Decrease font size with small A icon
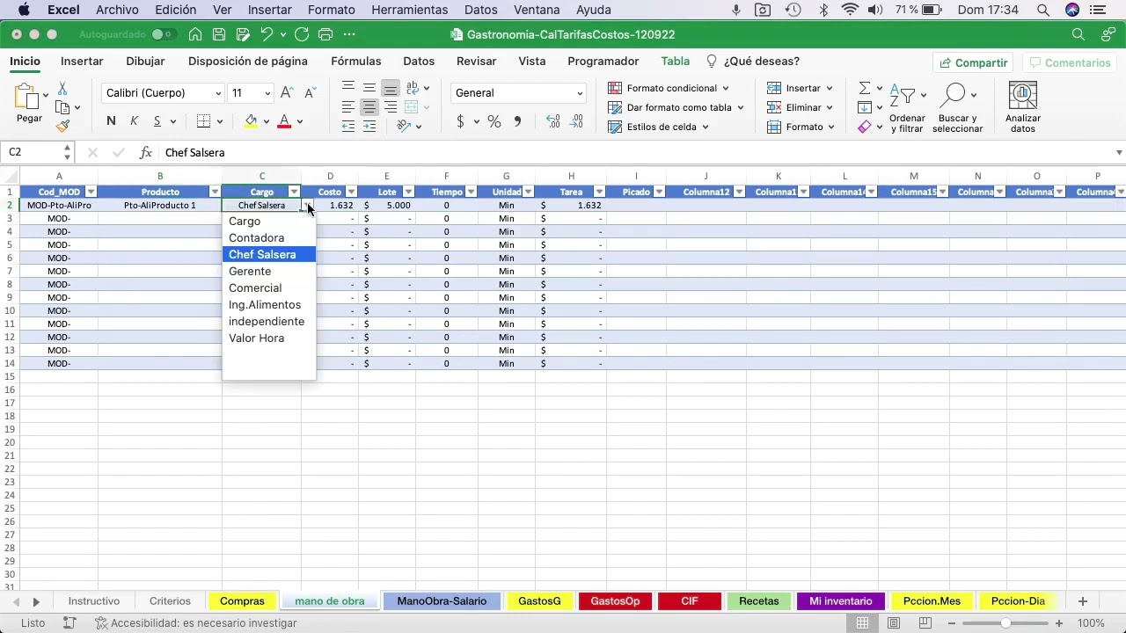 pyautogui.click(x=310, y=92)
